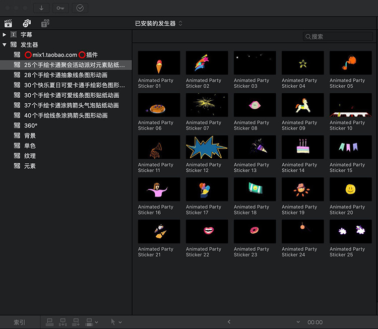Screen dimensions: 378x329
Task: Select Animated Party Sticker 07 firework thumbnail
Action: pyautogui.click(x=207, y=105)
